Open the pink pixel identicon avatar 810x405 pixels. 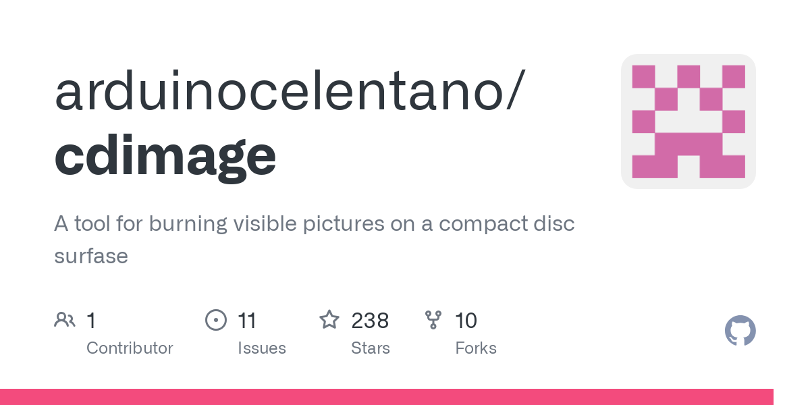tap(688, 122)
